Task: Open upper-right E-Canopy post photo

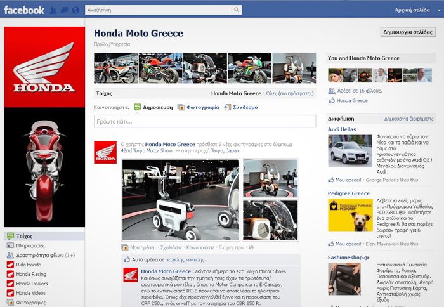Action: [x=270, y=178]
